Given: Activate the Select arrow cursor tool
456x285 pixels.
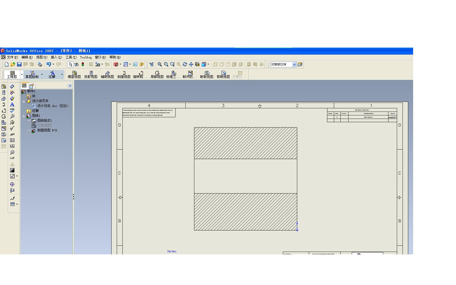Looking at the screenshot, I should (x=70, y=64).
